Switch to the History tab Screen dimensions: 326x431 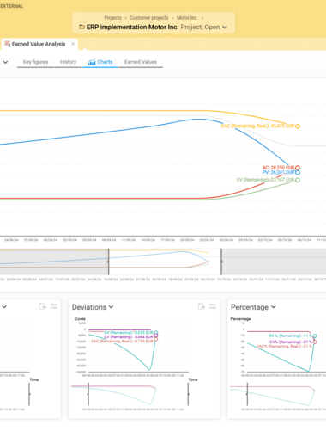[x=68, y=62]
